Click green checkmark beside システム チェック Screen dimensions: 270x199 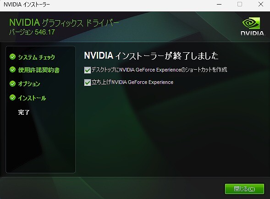[x=12, y=57]
